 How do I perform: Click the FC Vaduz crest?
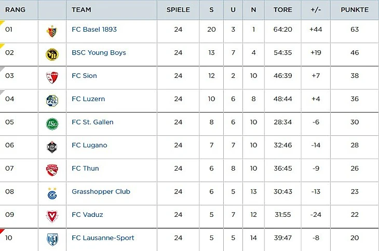click(52, 216)
